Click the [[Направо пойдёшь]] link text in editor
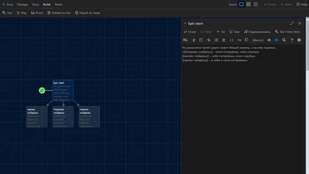 pyautogui.click(x=198, y=52)
